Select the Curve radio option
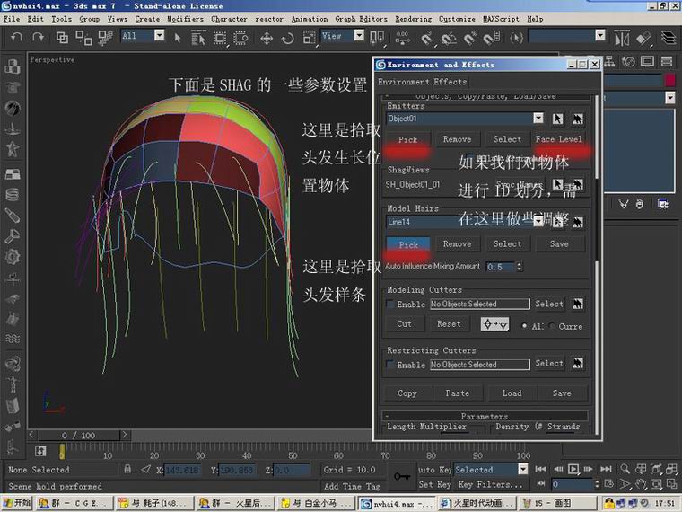Image resolution: width=682 pixels, height=512 pixels. (553, 326)
